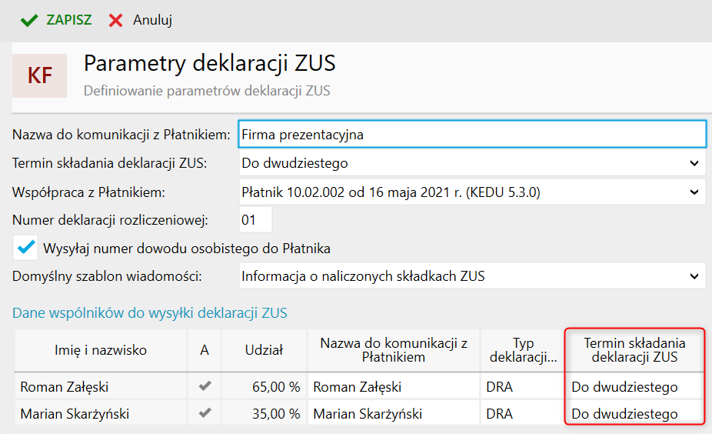Screen dimensions: 712x434
Task: Open Domyślny szablon wiadomości dropdown
Action: (472, 275)
